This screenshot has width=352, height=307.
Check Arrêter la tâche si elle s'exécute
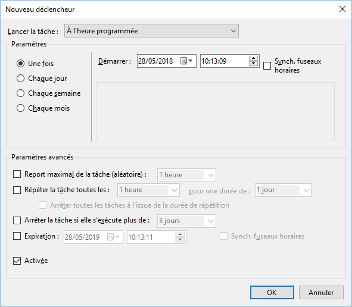17,220
